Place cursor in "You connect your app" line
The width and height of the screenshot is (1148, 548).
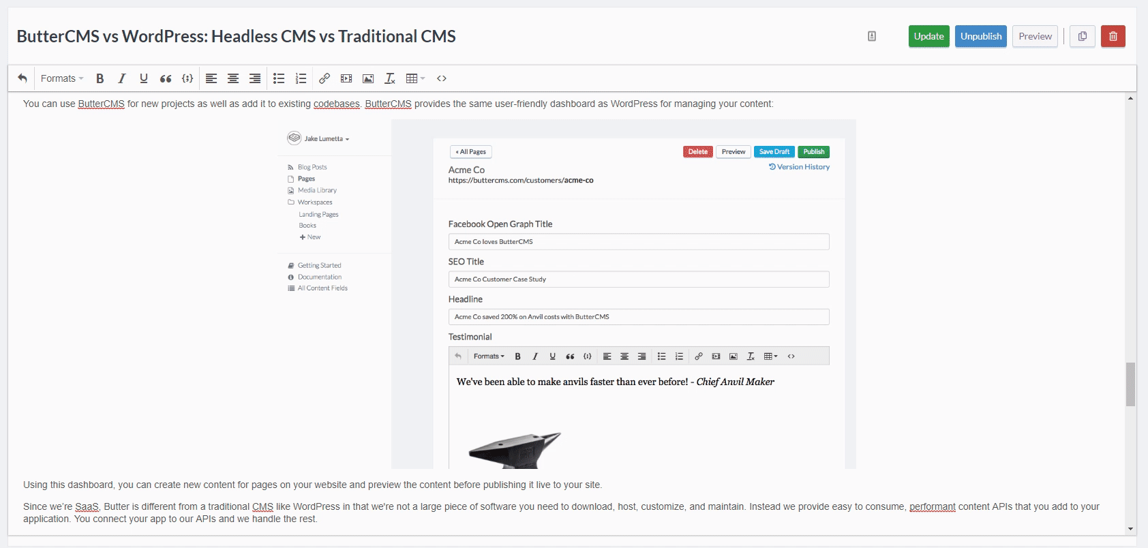(195, 519)
